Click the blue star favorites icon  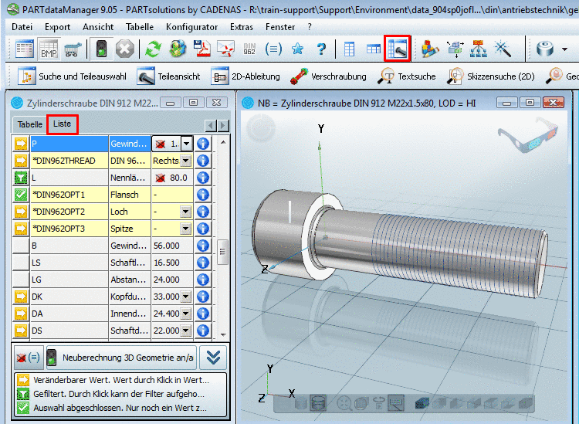coord(297,49)
